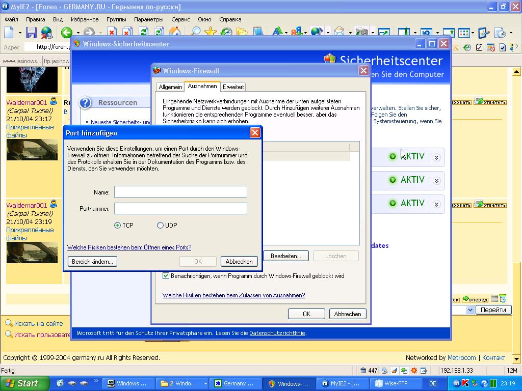522x391 pixels.
Task: Click the Адрес URL address field
Action: pyautogui.click(x=47, y=47)
